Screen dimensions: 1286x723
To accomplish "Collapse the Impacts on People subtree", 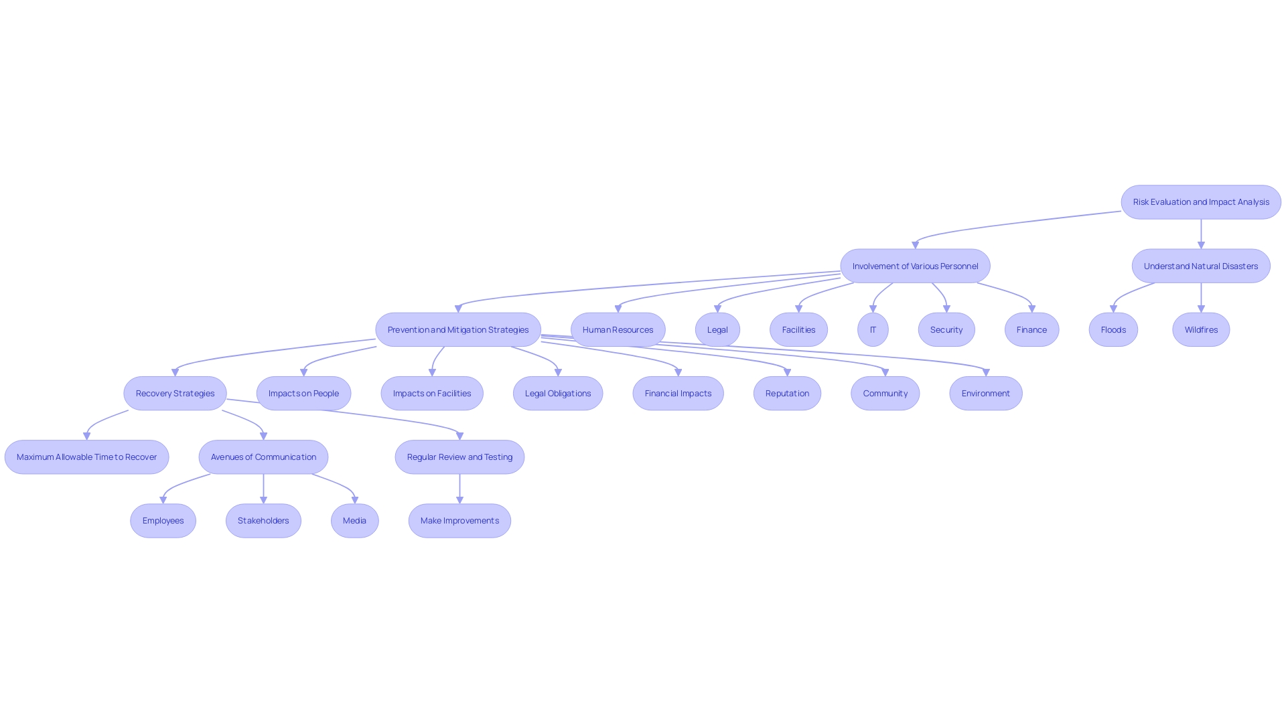I will (303, 393).
